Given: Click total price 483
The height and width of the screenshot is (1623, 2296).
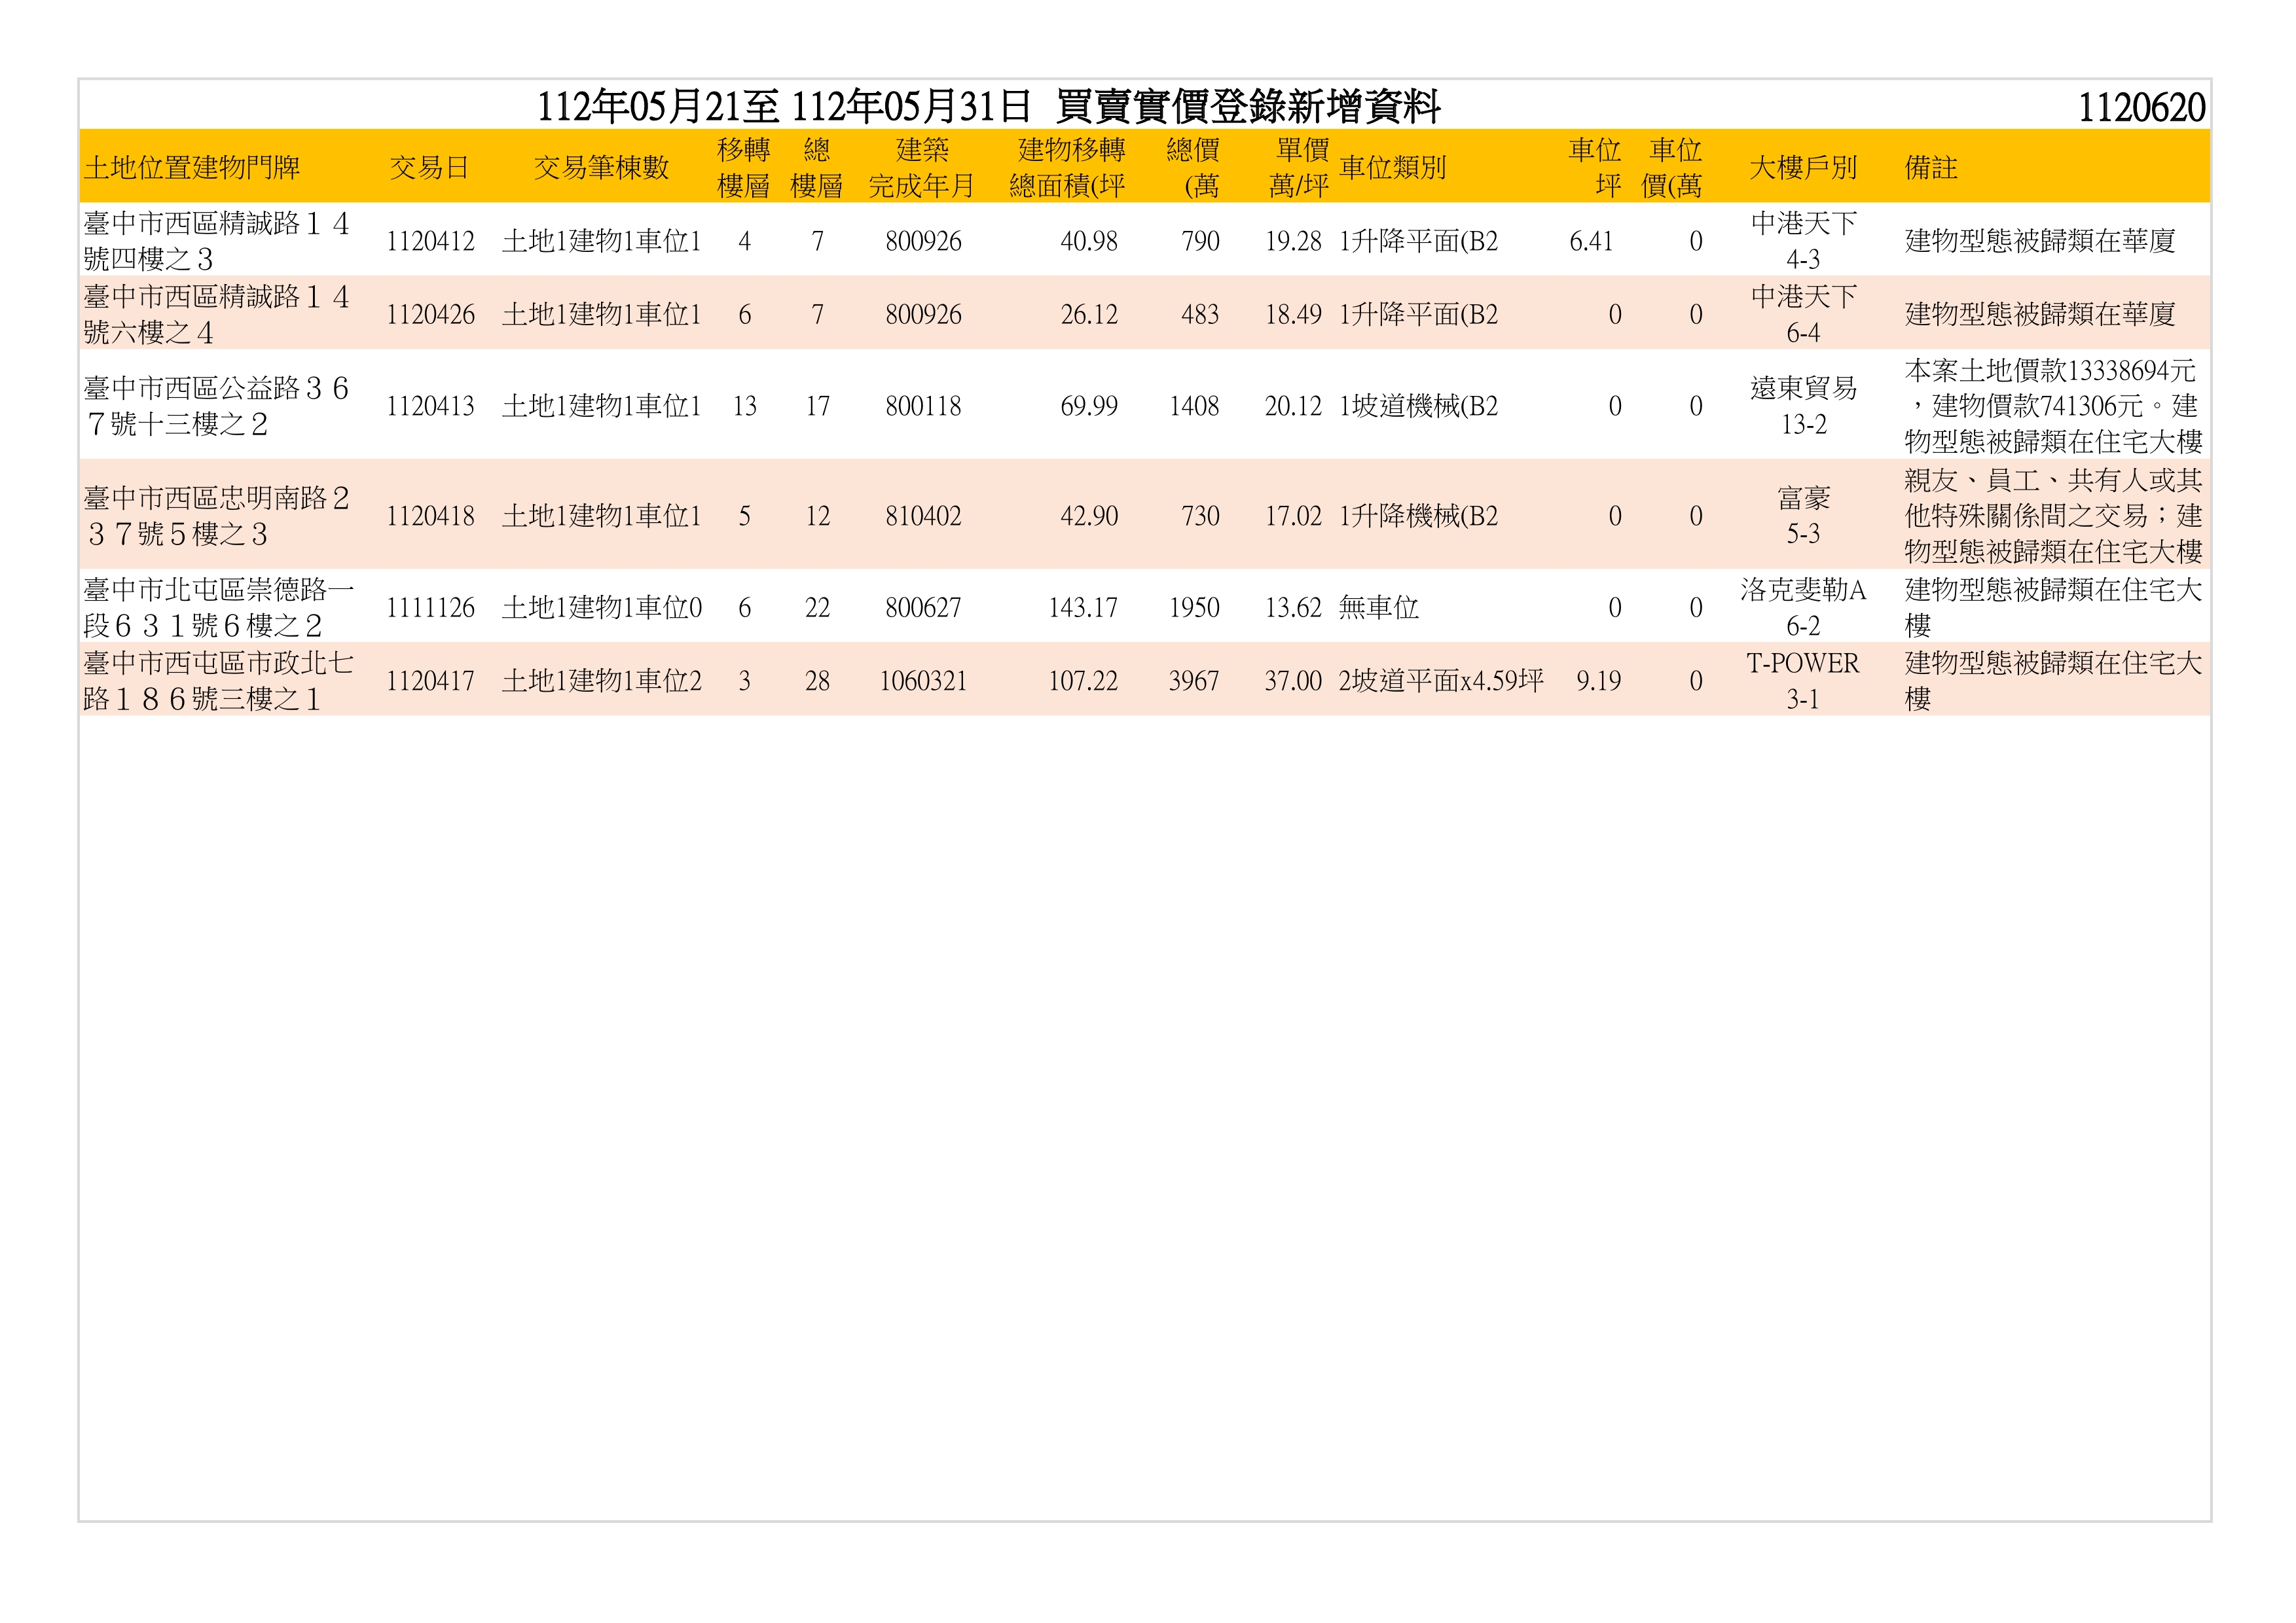Looking at the screenshot, I should pyautogui.click(x=1200, y=315).
